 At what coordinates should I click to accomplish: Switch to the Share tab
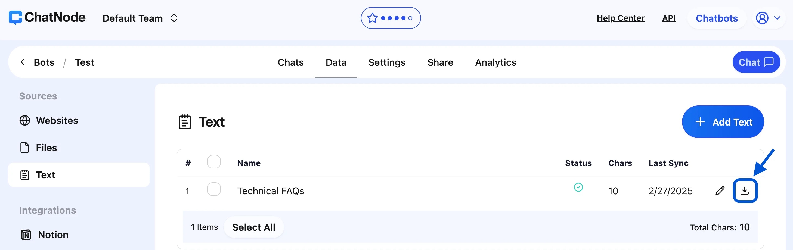tap(440, 62)
